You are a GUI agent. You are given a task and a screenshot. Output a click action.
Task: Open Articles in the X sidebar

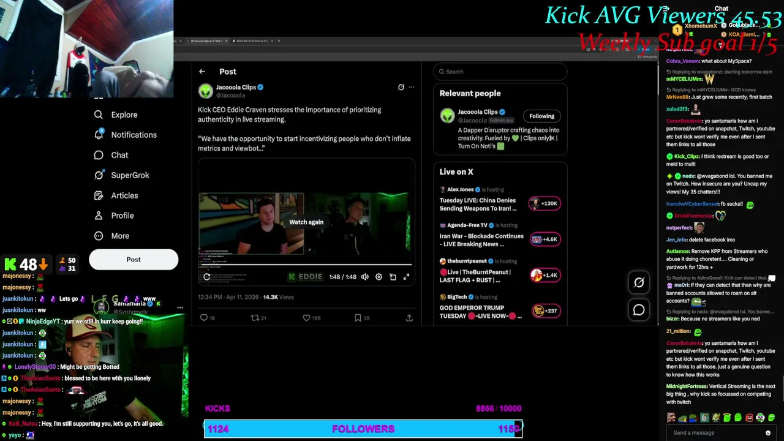pyautogui.click(x=124, y=195)
